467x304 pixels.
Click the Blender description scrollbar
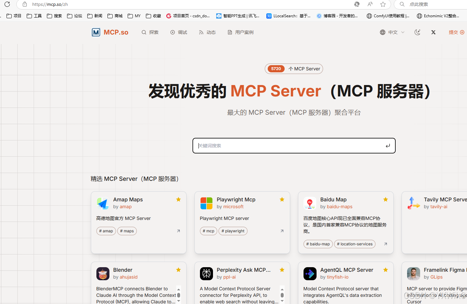point(178,295)
